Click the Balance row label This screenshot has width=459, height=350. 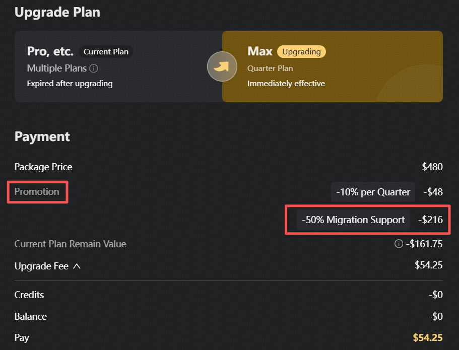[30, 316]
